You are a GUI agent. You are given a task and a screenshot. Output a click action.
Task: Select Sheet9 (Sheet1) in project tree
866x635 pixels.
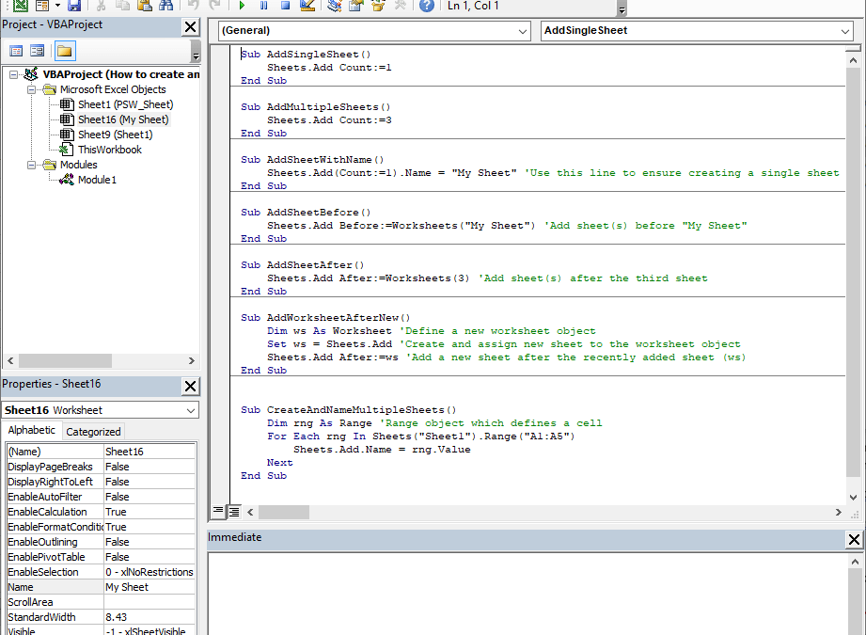(115, 135)
